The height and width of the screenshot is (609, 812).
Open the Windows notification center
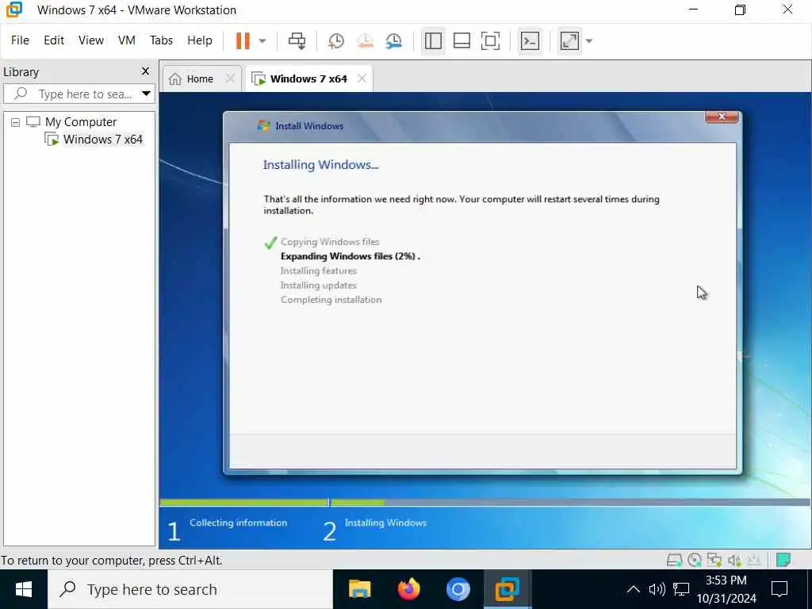coord(779,589)
